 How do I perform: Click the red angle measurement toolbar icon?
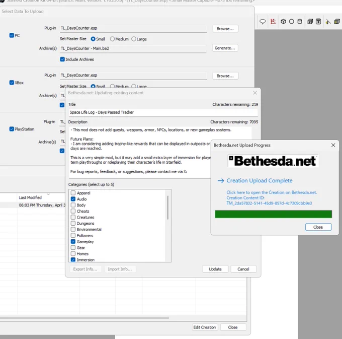(x=273, y=21)
